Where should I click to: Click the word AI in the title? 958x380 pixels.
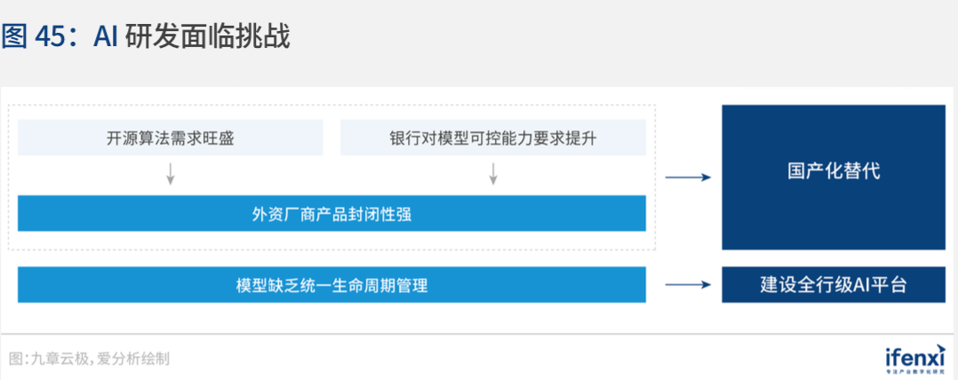pyautogui.click(x=105, y=37)
